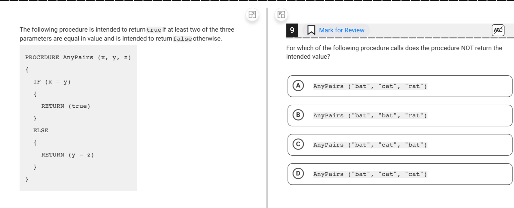Click the IF (x = y) code line
The width and height of the screenshot is (514, 208).
[x=52, y=82]
